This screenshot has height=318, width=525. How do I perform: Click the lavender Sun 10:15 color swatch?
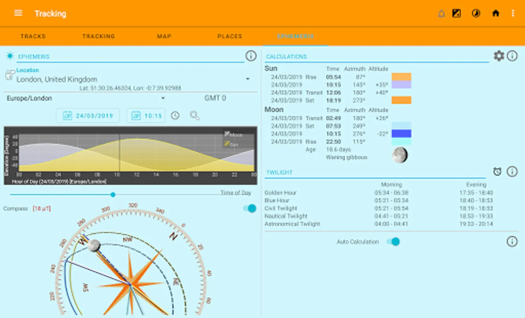401,84
